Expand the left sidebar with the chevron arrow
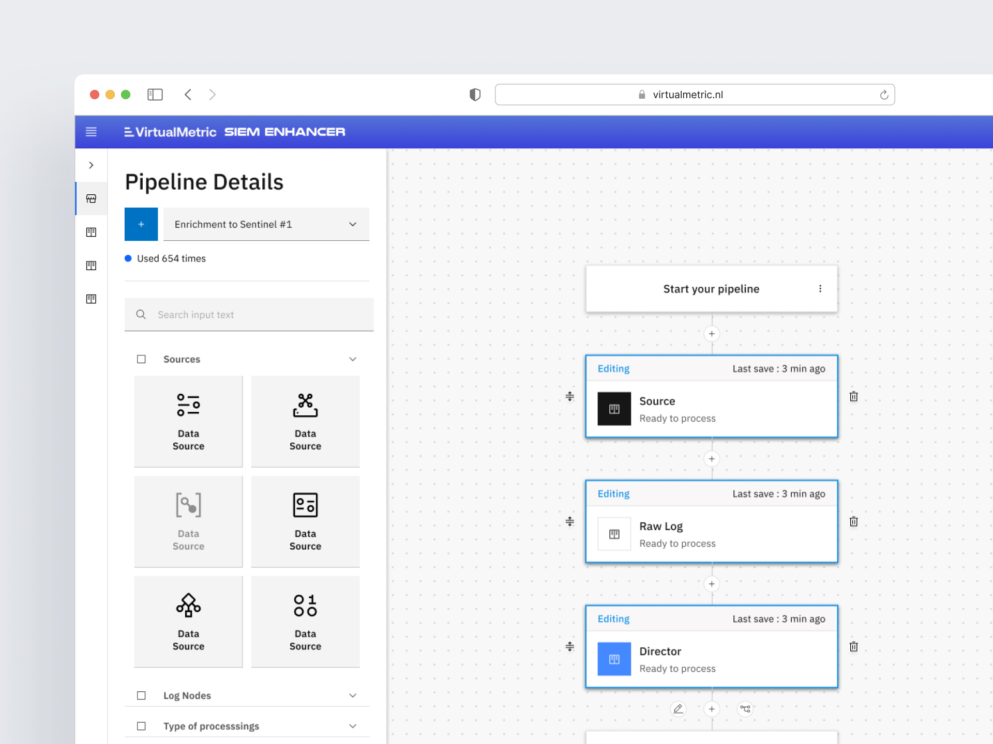This screenshot has height=744, width=993. [x=91, y=165]
